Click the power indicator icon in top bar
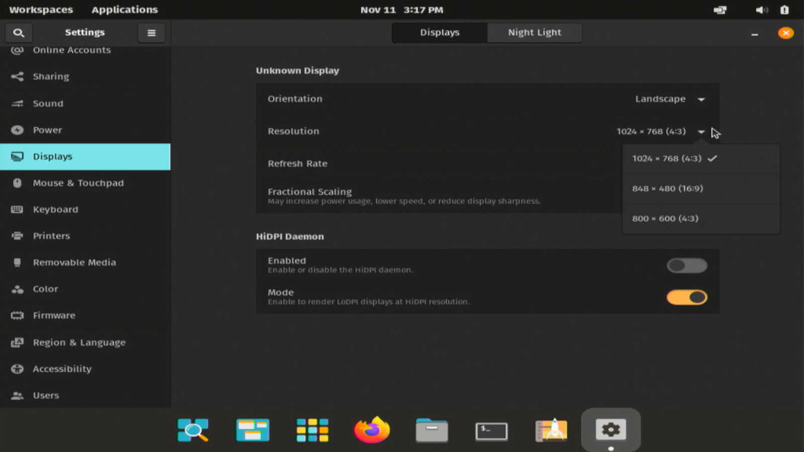 784,10
